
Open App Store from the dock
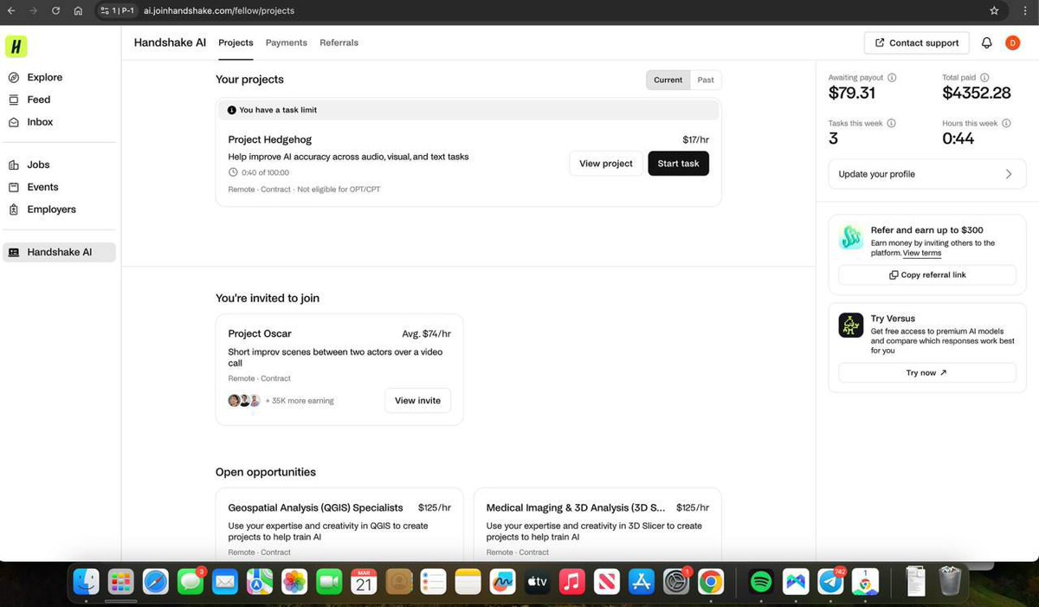(642, 581)
